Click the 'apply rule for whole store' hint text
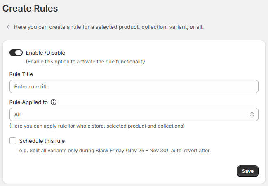The width and height of the screenshot is (268, 186). (97, 126)
